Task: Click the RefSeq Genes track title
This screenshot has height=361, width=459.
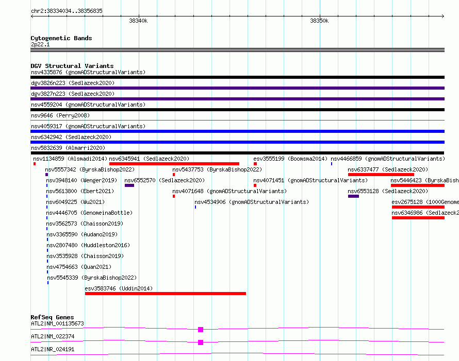Action: tap(52, 317)
